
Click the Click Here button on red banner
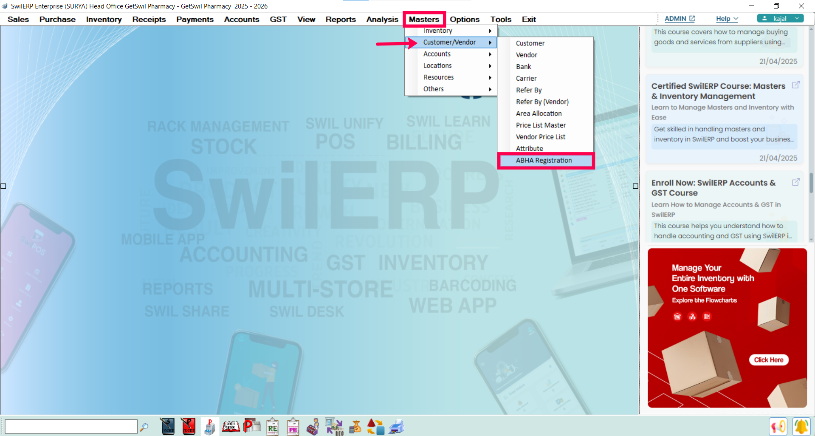click(x=769, y=360)
